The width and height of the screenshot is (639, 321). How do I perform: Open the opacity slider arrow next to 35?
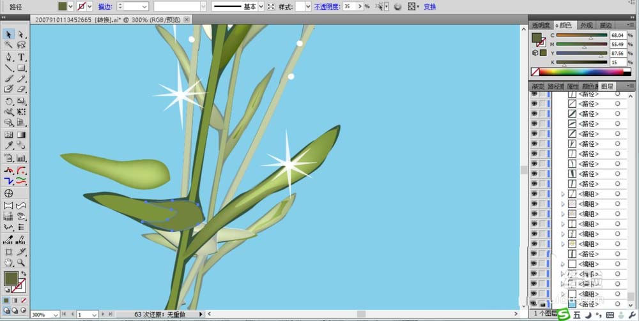coord(360,6)
